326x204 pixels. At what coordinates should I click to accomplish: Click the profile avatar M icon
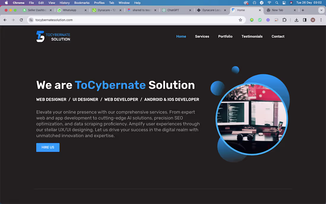pos(312,20)
